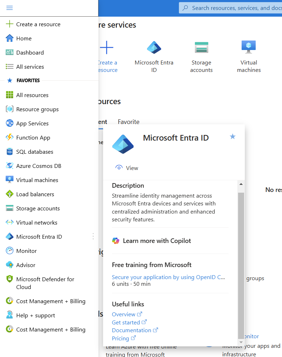Switch to the Favorite tab

click(x=129, y=122)
